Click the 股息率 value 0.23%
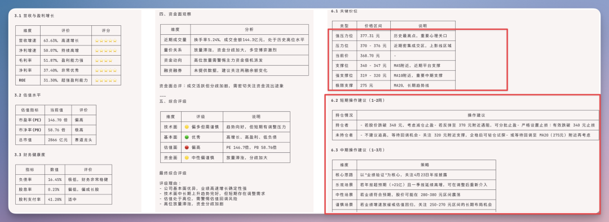The height and width of the screenshot is (222, 609). click(54, 189)
